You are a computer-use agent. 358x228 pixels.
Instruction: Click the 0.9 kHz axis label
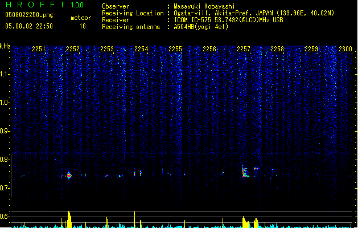point(5,131)
